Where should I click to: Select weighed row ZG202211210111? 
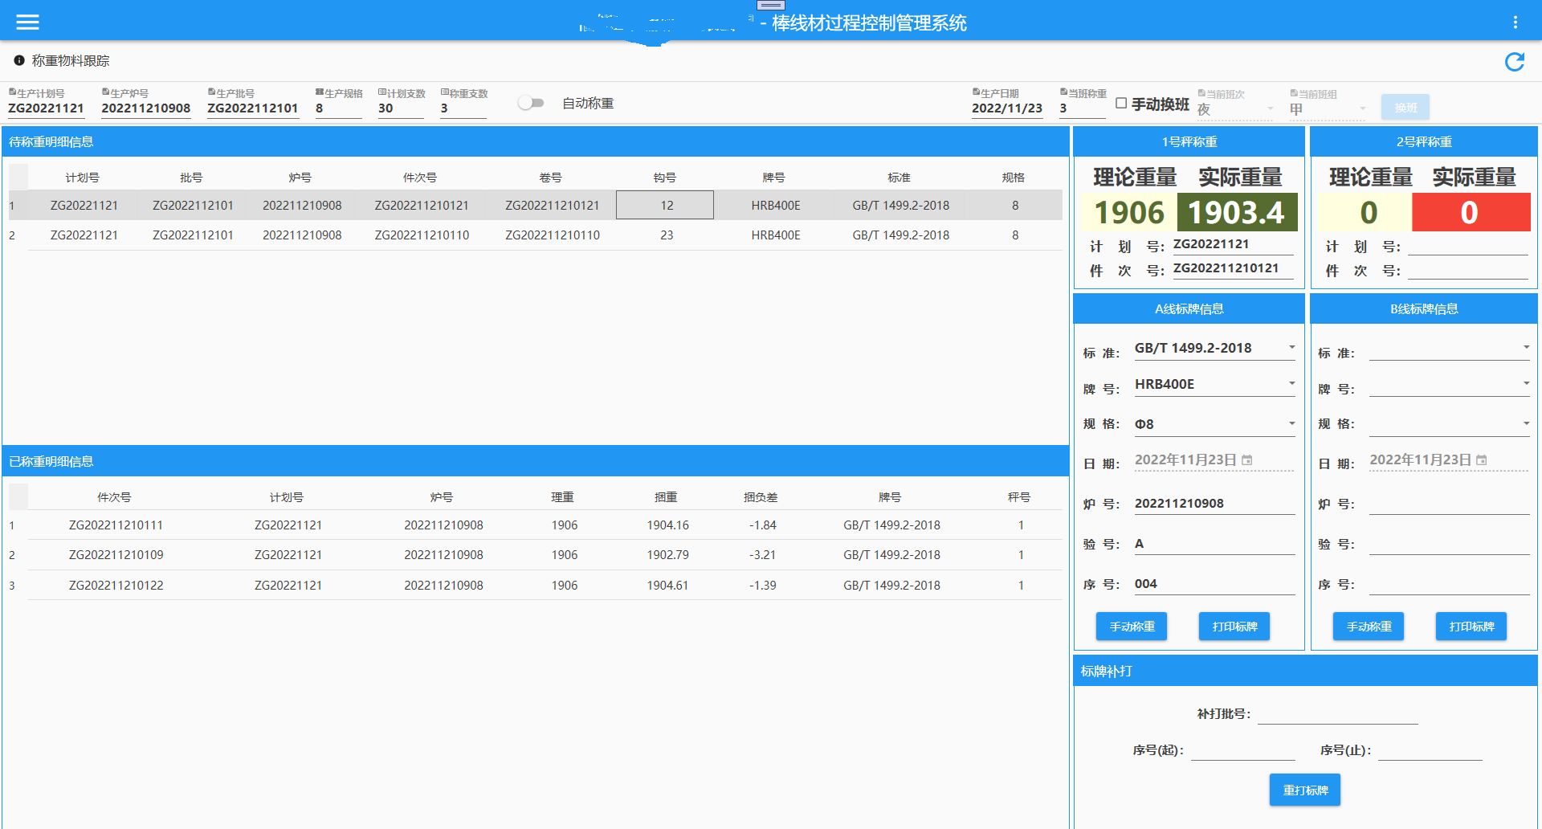point(536,525)
